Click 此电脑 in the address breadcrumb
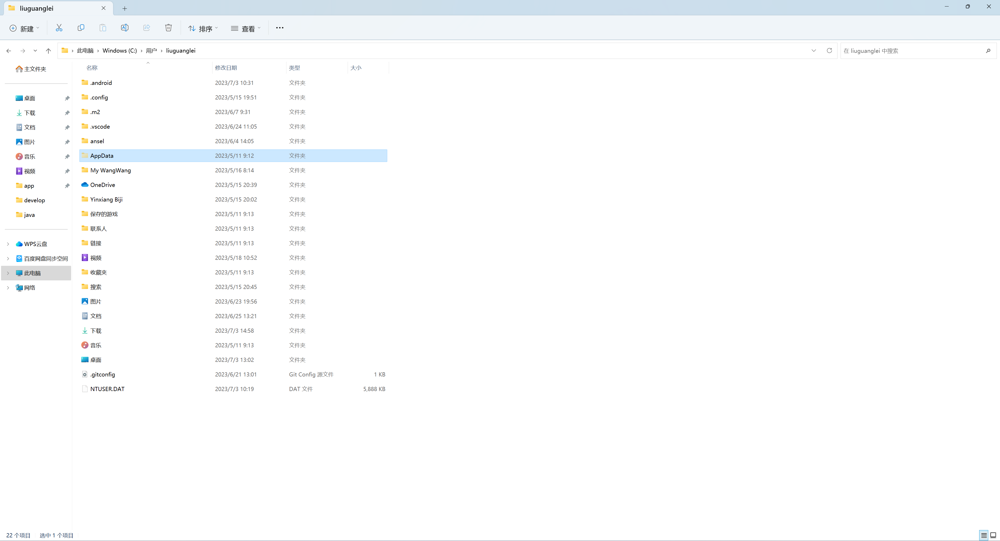 click(x=85, y=51)
